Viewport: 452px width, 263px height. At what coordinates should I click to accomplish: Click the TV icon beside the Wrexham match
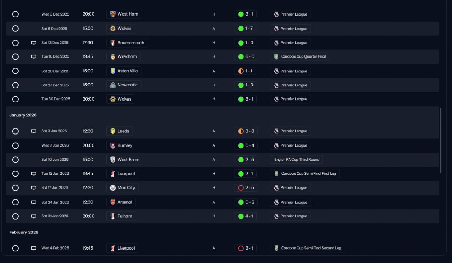(34, 57)
